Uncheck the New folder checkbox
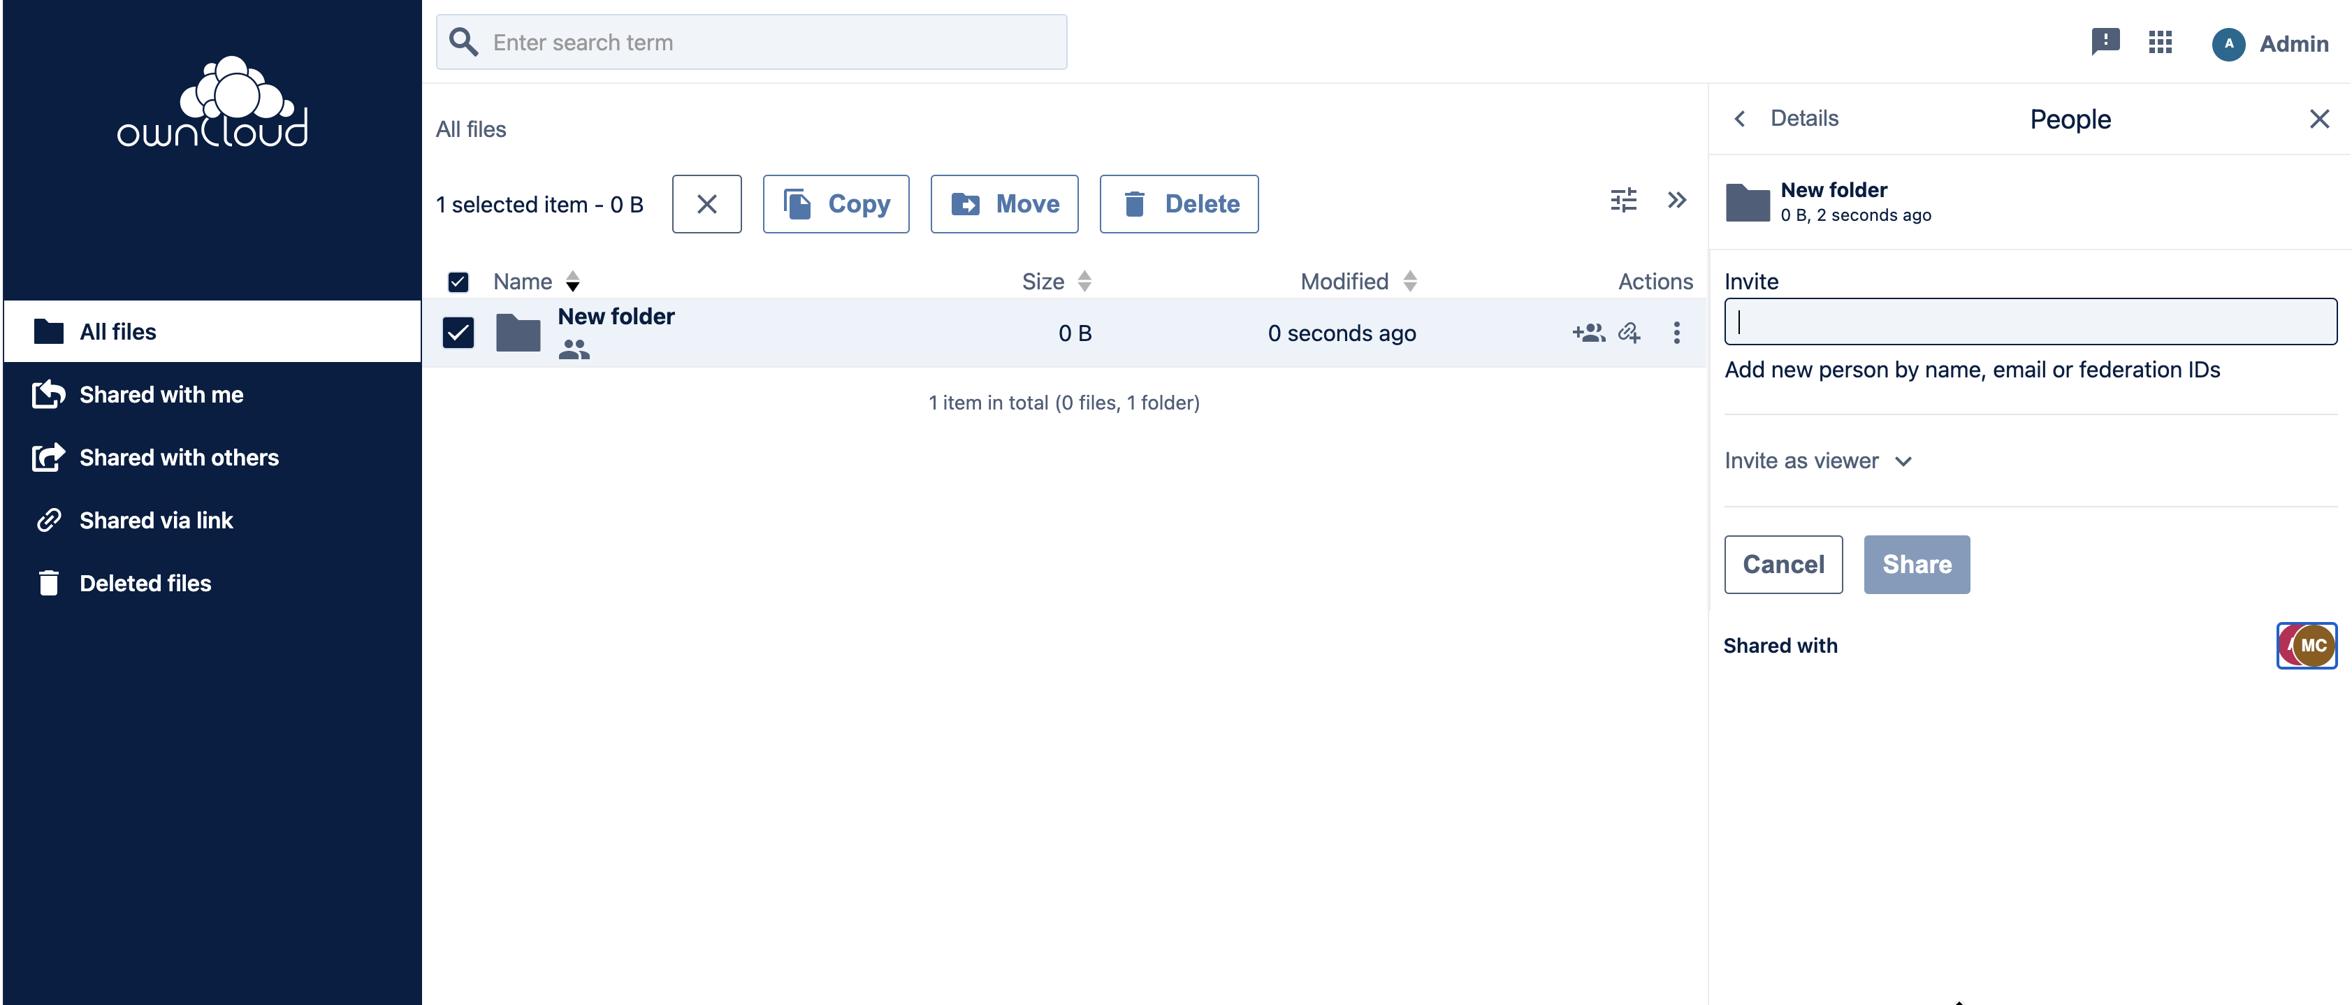This screenshot has height=1005, width=2352. [458, 333]
